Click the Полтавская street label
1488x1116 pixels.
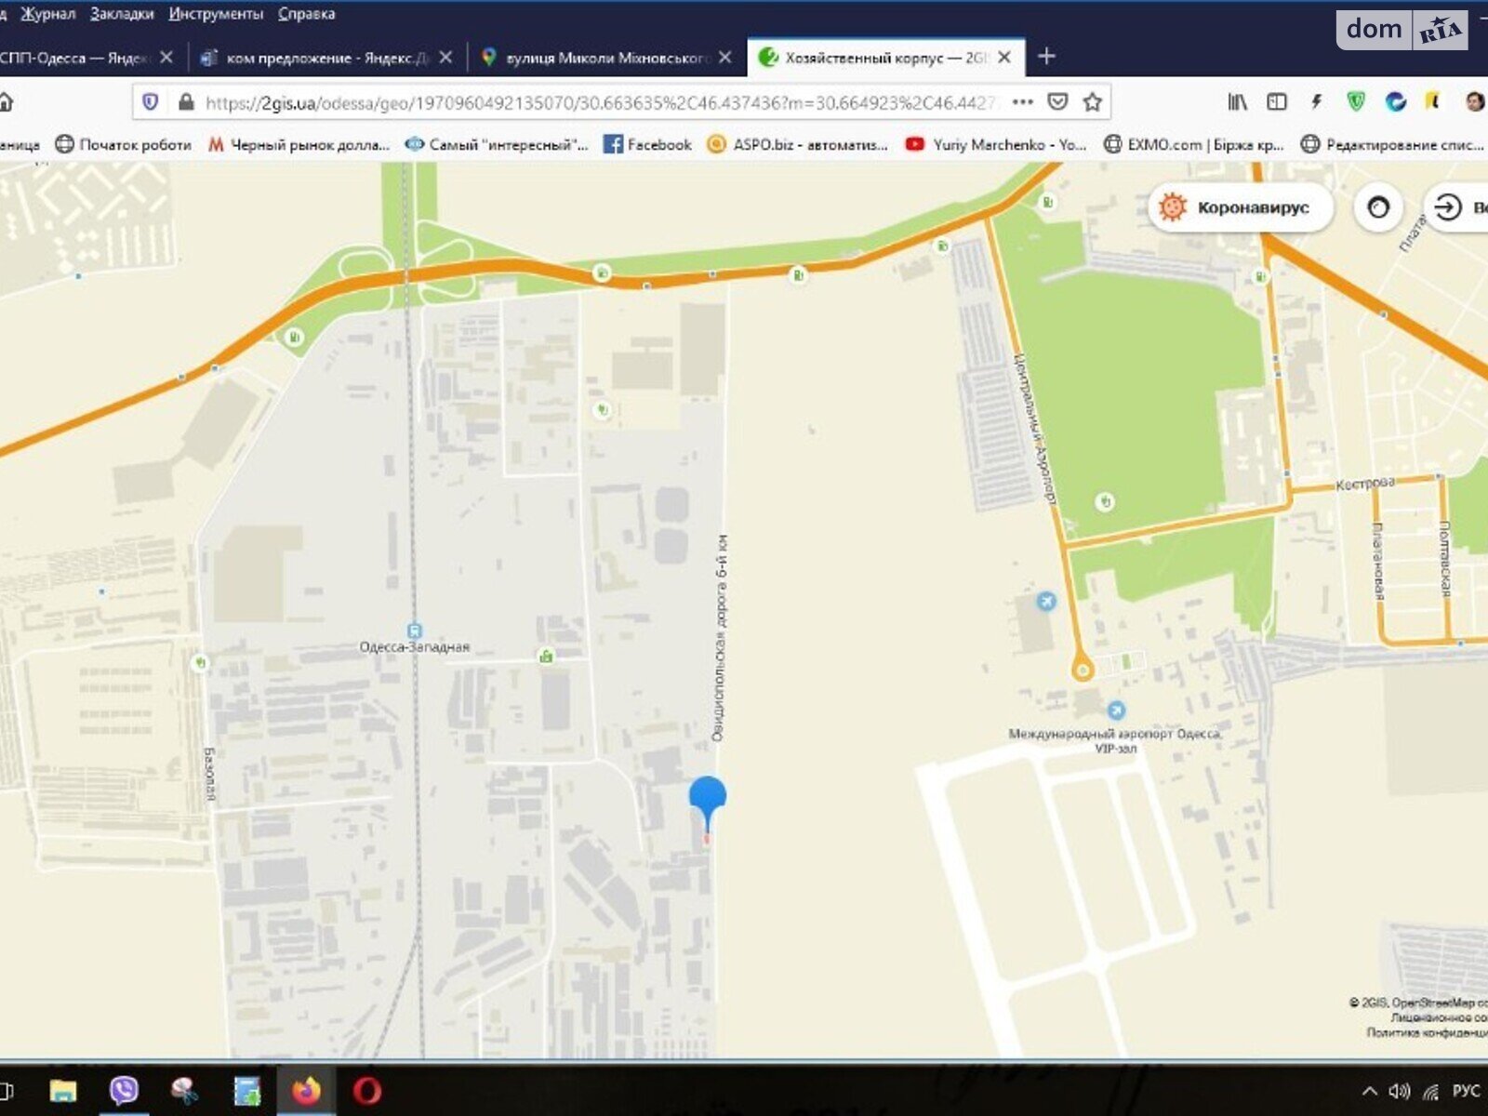click(1444, 558)
